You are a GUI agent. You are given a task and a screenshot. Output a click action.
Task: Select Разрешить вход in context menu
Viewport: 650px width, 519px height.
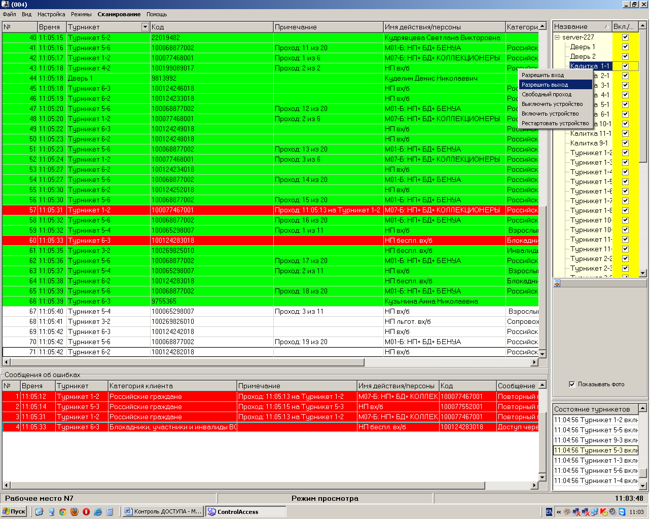[555, 75]
